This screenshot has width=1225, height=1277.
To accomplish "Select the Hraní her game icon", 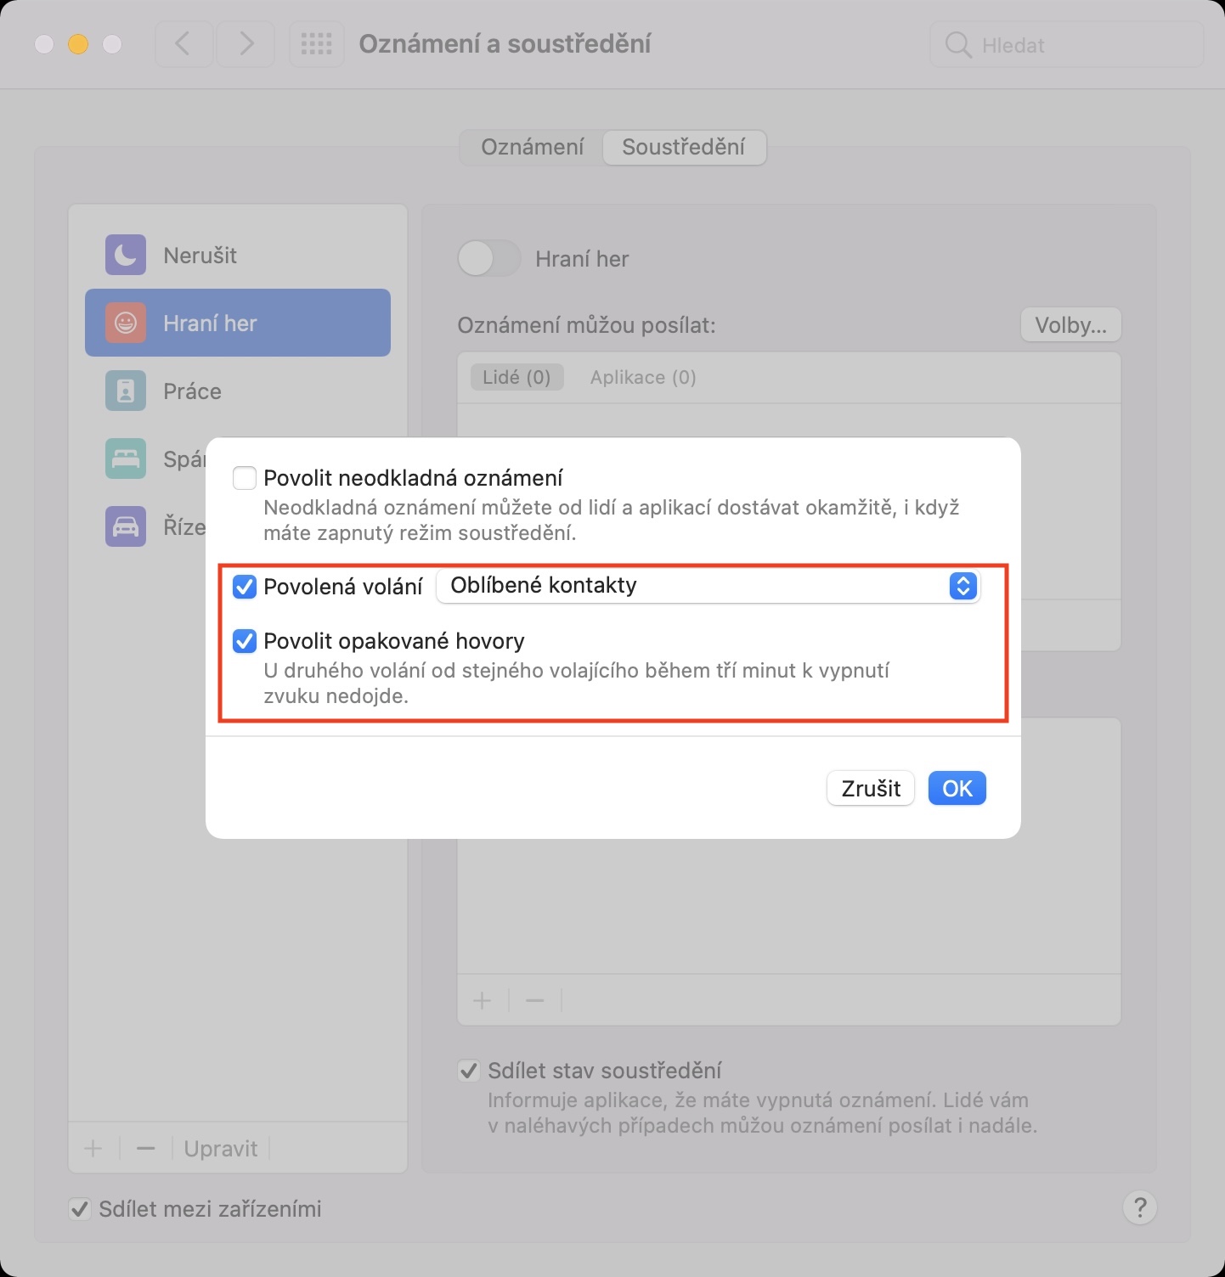I will coord(126,323).
